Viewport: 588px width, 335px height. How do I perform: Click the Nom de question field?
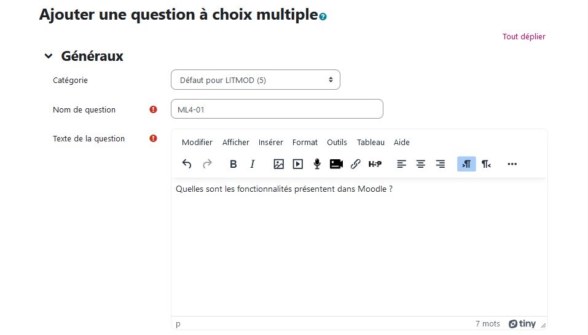276,109
